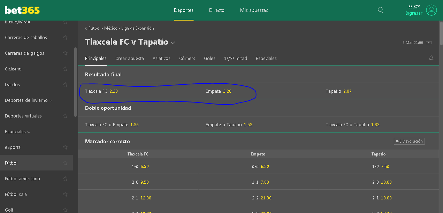Expand Deportes de invierno submenu
Screen dimensions: 443x213
point(51,100)
